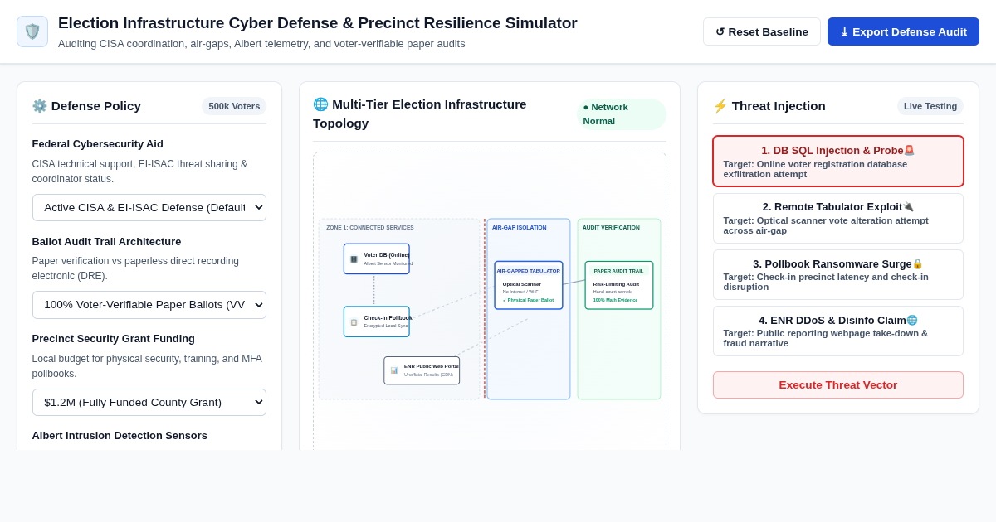The image size is (996, 522).
Task: Select the Remote Tabulator Exploit threat
Action: 838,218
